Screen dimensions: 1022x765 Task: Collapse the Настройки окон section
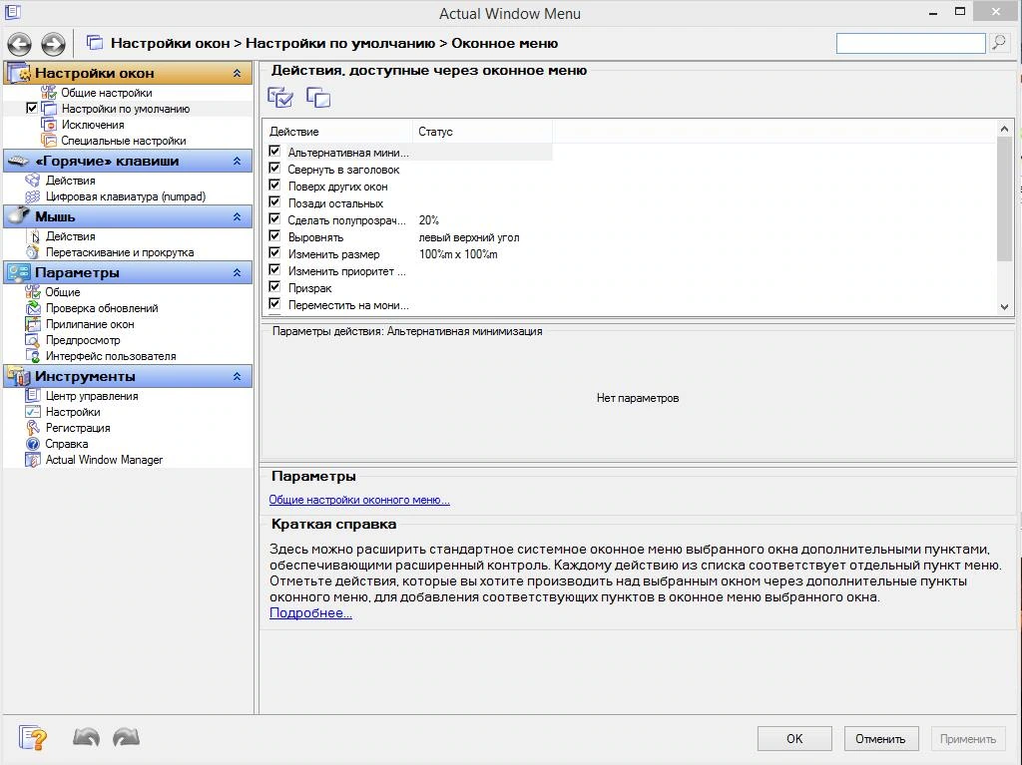click(238, 73)
